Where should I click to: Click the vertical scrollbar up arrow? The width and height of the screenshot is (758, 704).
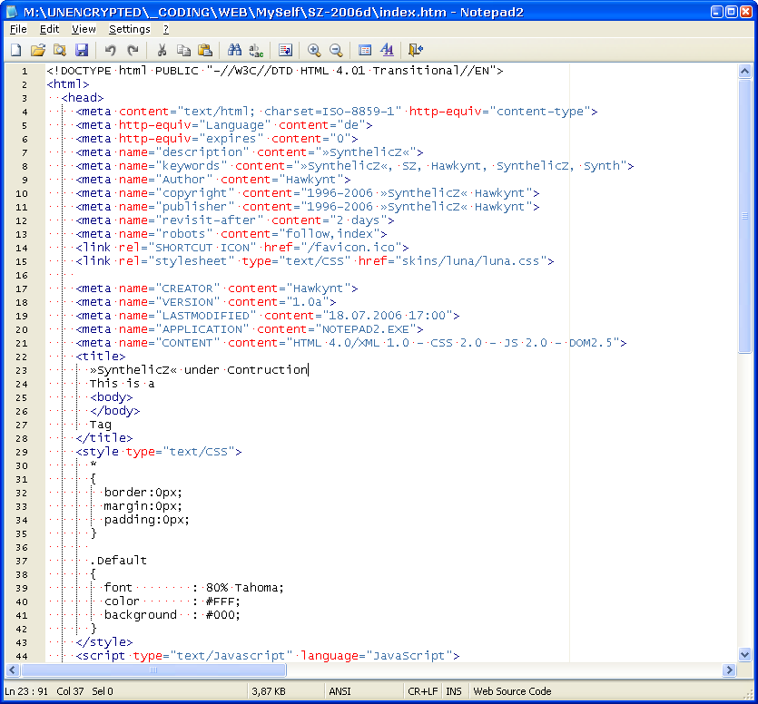tap(744, 72)
